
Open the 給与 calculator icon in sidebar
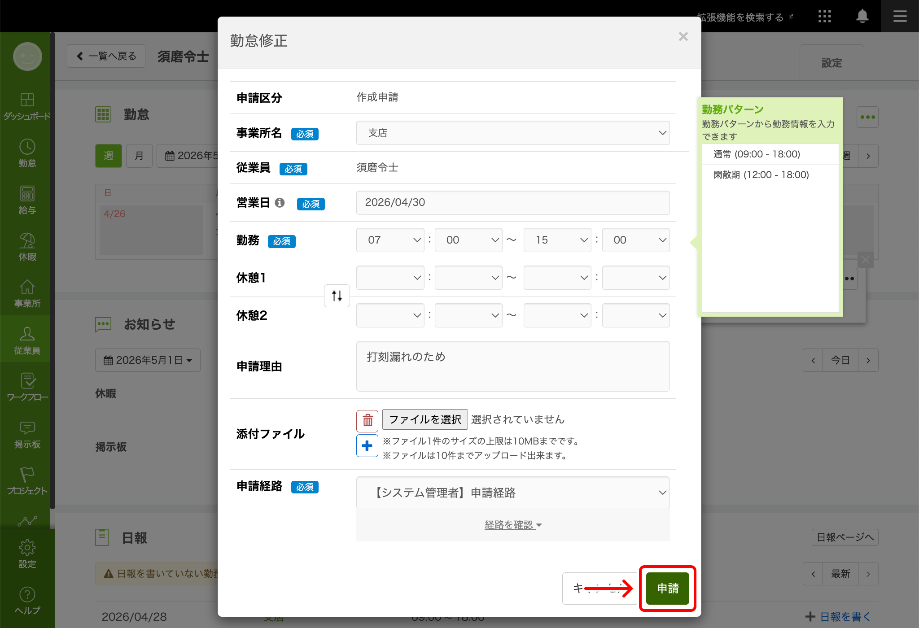[27, 200]
